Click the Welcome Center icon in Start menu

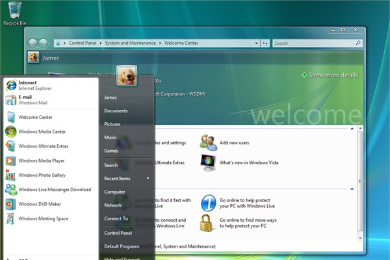pyautogui.click(x=11, y=117)
